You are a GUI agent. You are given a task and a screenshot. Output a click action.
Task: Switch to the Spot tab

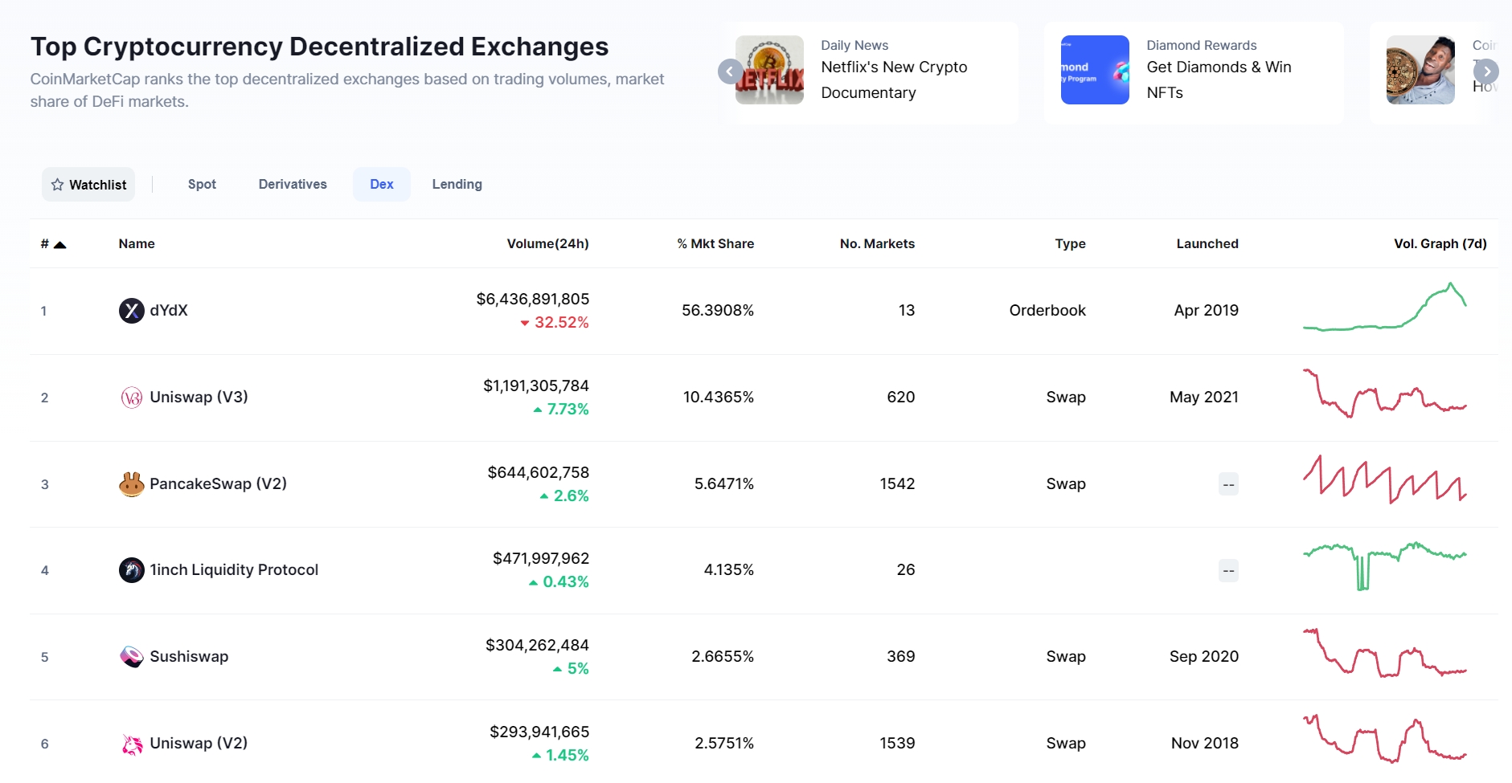tap(202, 185)
